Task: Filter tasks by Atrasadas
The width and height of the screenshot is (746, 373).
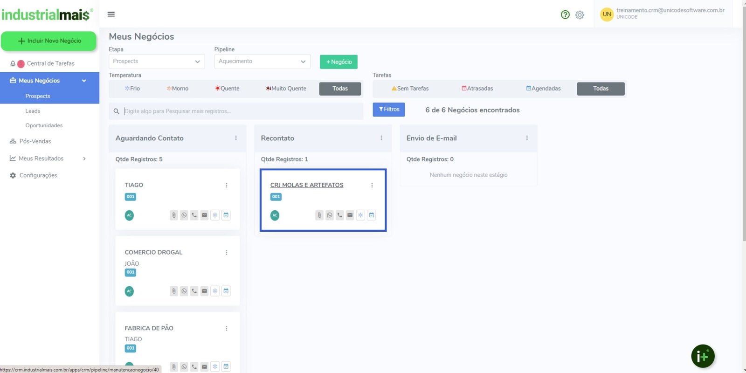Action: pos(477,89)
